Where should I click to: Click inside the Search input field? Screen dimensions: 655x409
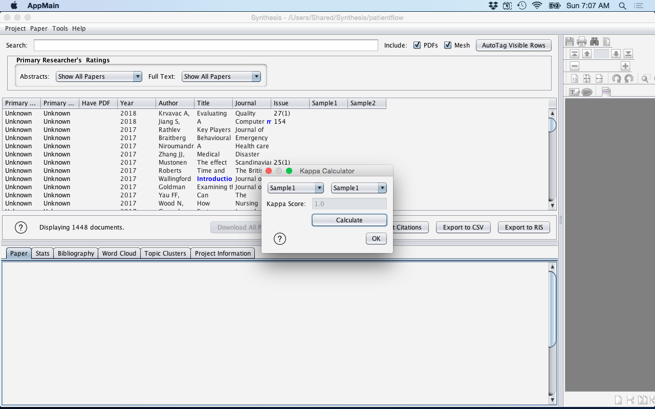click(206, 45)
